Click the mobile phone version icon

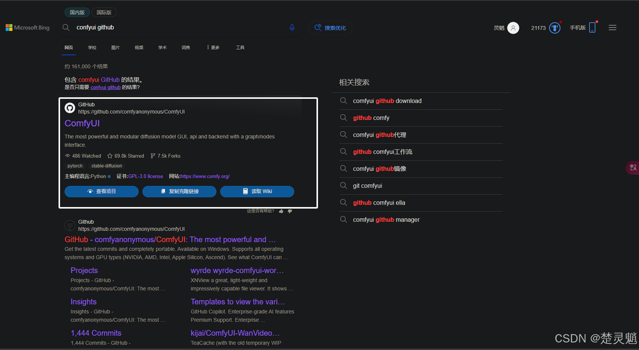click(592, 28)
